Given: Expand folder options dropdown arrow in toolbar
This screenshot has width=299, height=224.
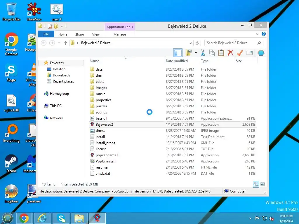Looking at the screenshot, I should 196,53.
